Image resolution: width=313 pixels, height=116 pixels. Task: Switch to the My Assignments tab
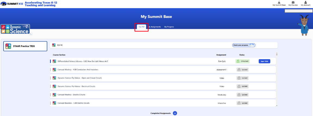(x=154, y=27)
